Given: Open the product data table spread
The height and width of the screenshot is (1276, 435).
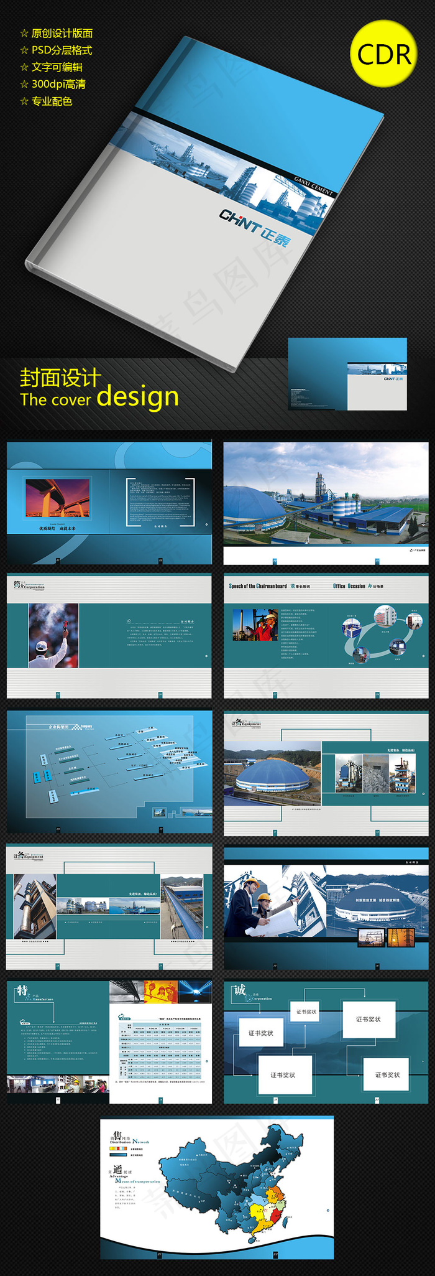Looking at the screenshot, I should coord(109,1043).
